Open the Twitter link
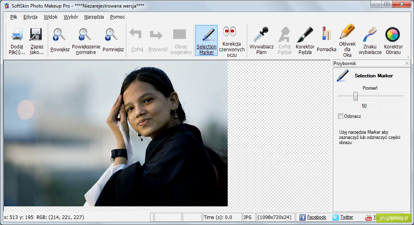414x225 pixels. pyautogui.click(x=347, y=217)
